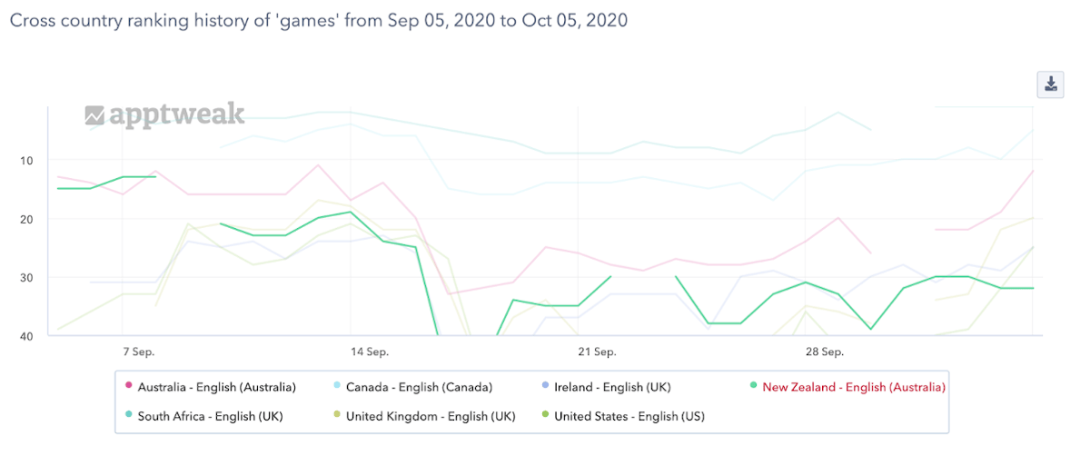Click the pink dot beside Australia legend
The image size is (1090, 456).
click(x=128, y=387)
